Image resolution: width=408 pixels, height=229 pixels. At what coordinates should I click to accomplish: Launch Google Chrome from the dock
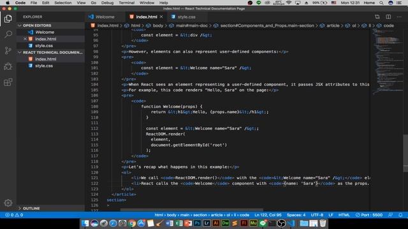[132, 223]
